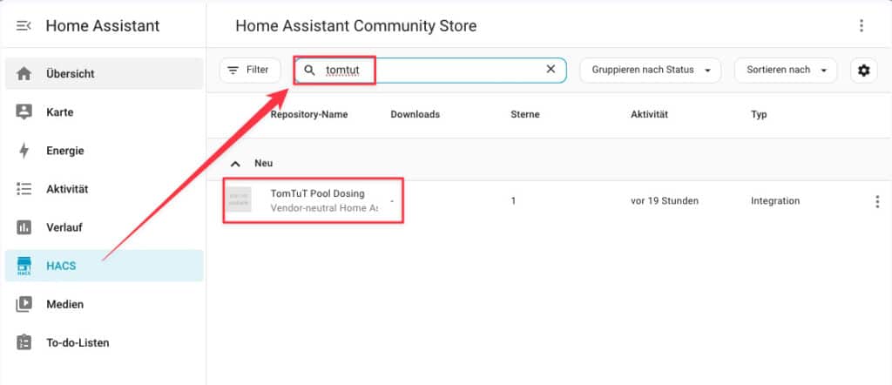Open the Übersicht dashboard
The width and height of the screenshot is (892, 385).
(x=70, y=74)
